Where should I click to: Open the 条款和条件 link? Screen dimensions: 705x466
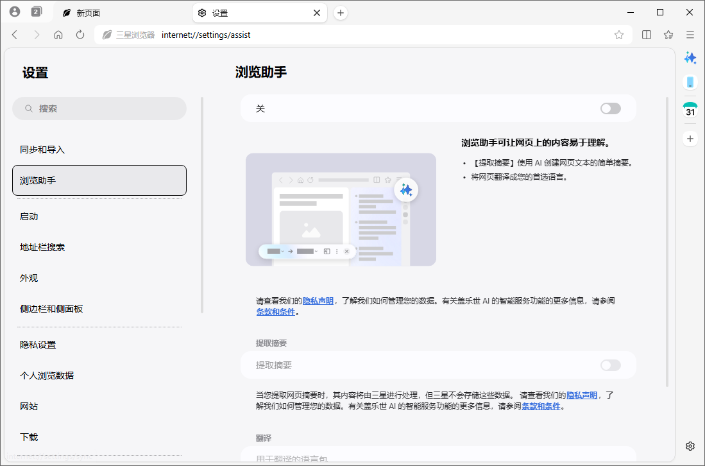pos(275,313)
